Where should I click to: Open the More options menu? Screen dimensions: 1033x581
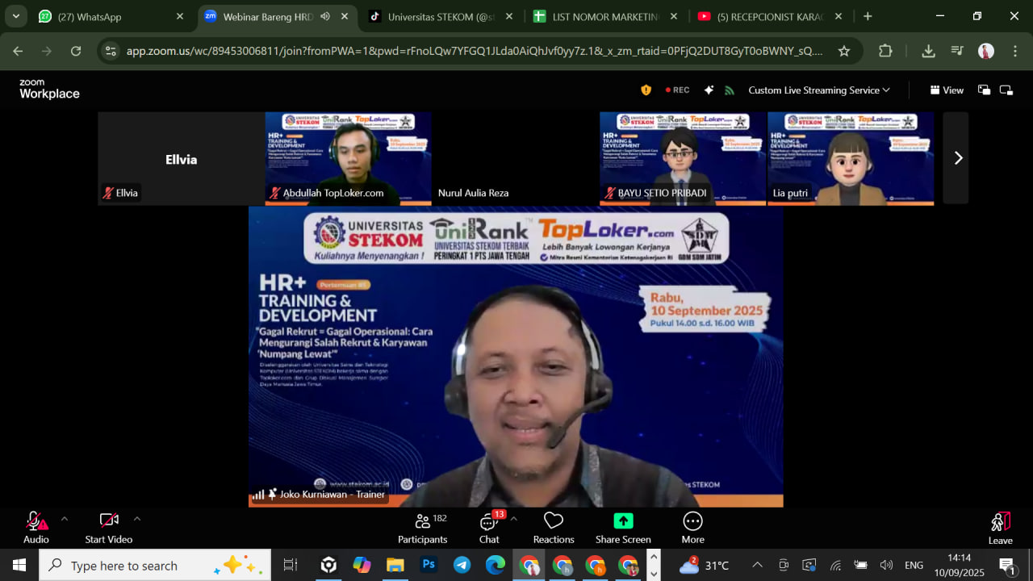(x=692, y=528)
